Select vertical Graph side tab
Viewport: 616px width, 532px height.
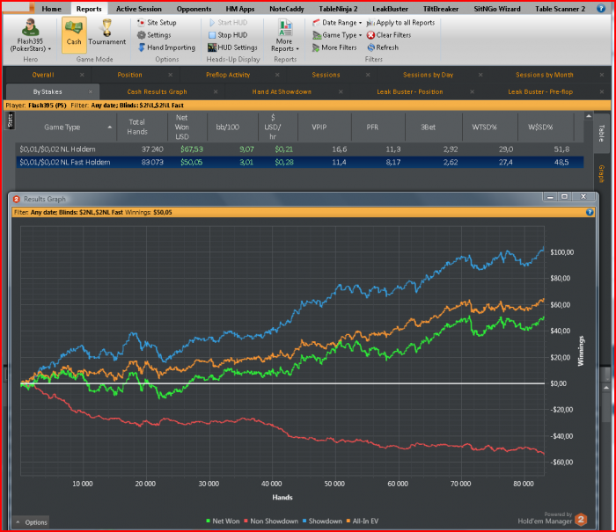click(601, 174)
